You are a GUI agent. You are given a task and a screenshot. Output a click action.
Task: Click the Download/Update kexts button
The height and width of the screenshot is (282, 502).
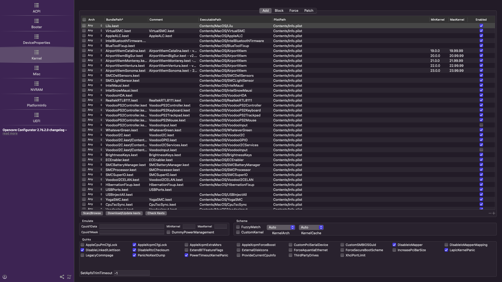coord(124,213)
